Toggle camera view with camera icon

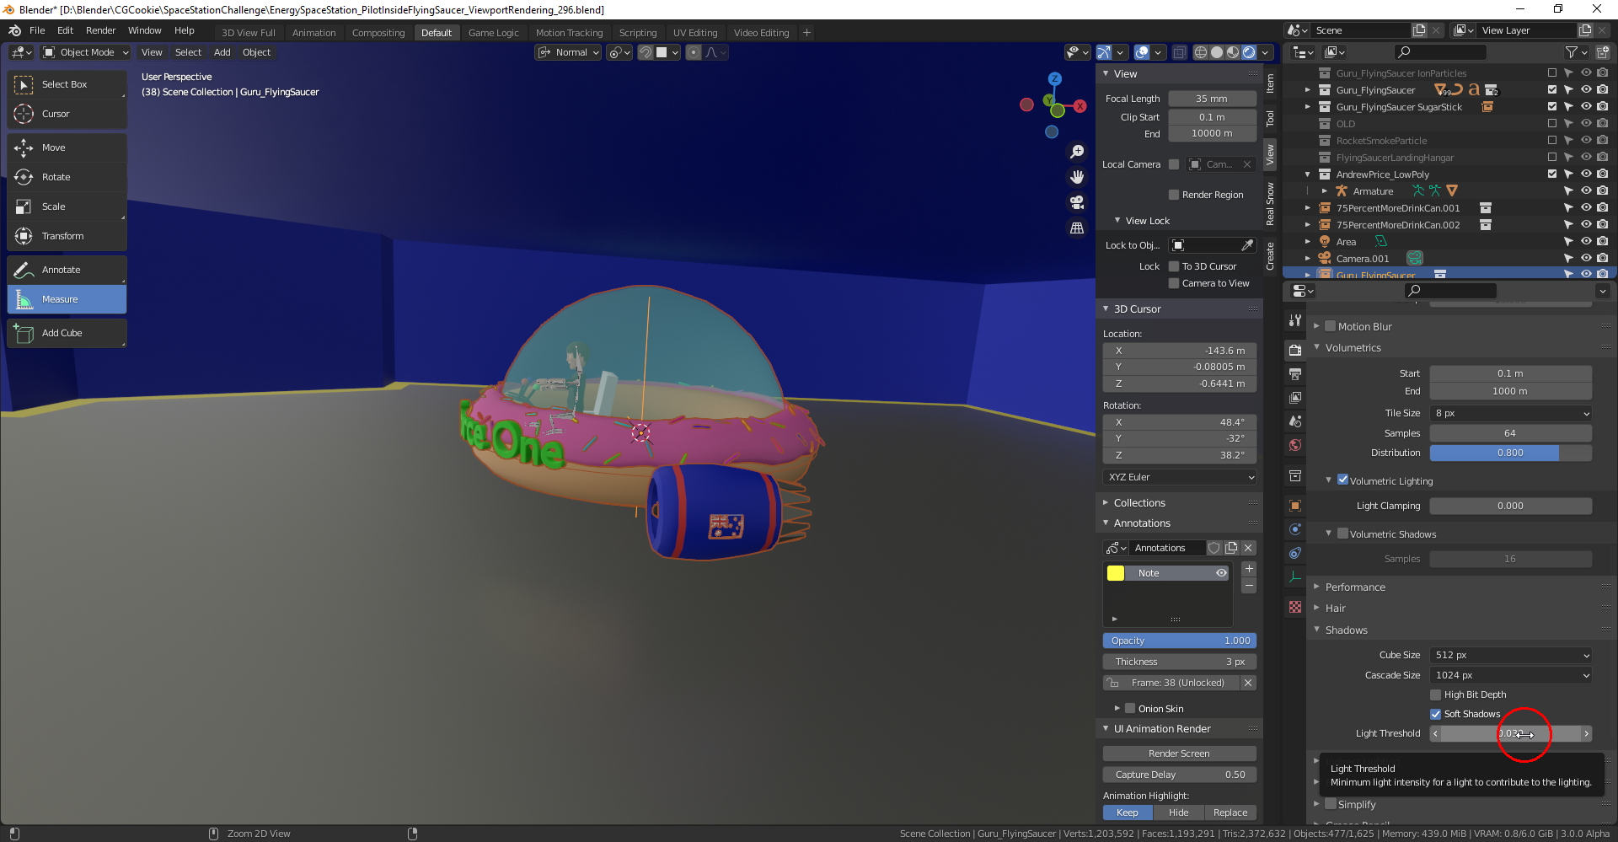click(1077, 202)
